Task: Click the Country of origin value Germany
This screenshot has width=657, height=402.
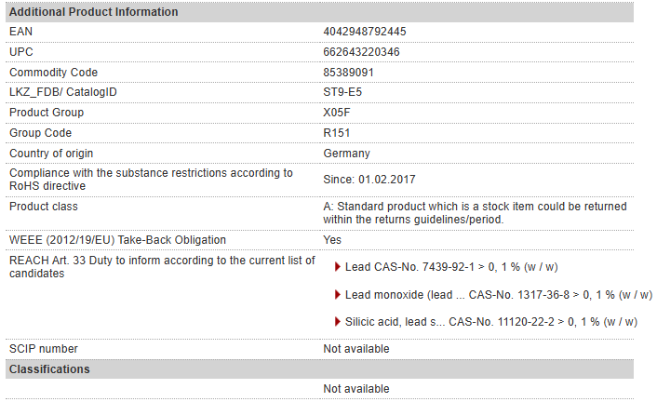Action: 346,154
